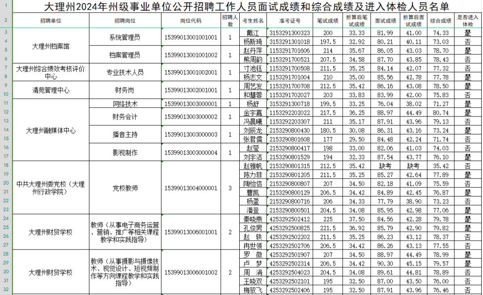Select the 大理州融媒体中心 cell

click(51, 130)
